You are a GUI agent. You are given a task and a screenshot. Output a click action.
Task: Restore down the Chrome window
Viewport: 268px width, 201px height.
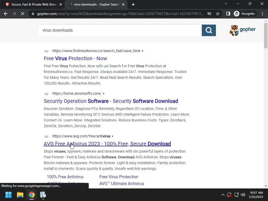coord(250,4)
